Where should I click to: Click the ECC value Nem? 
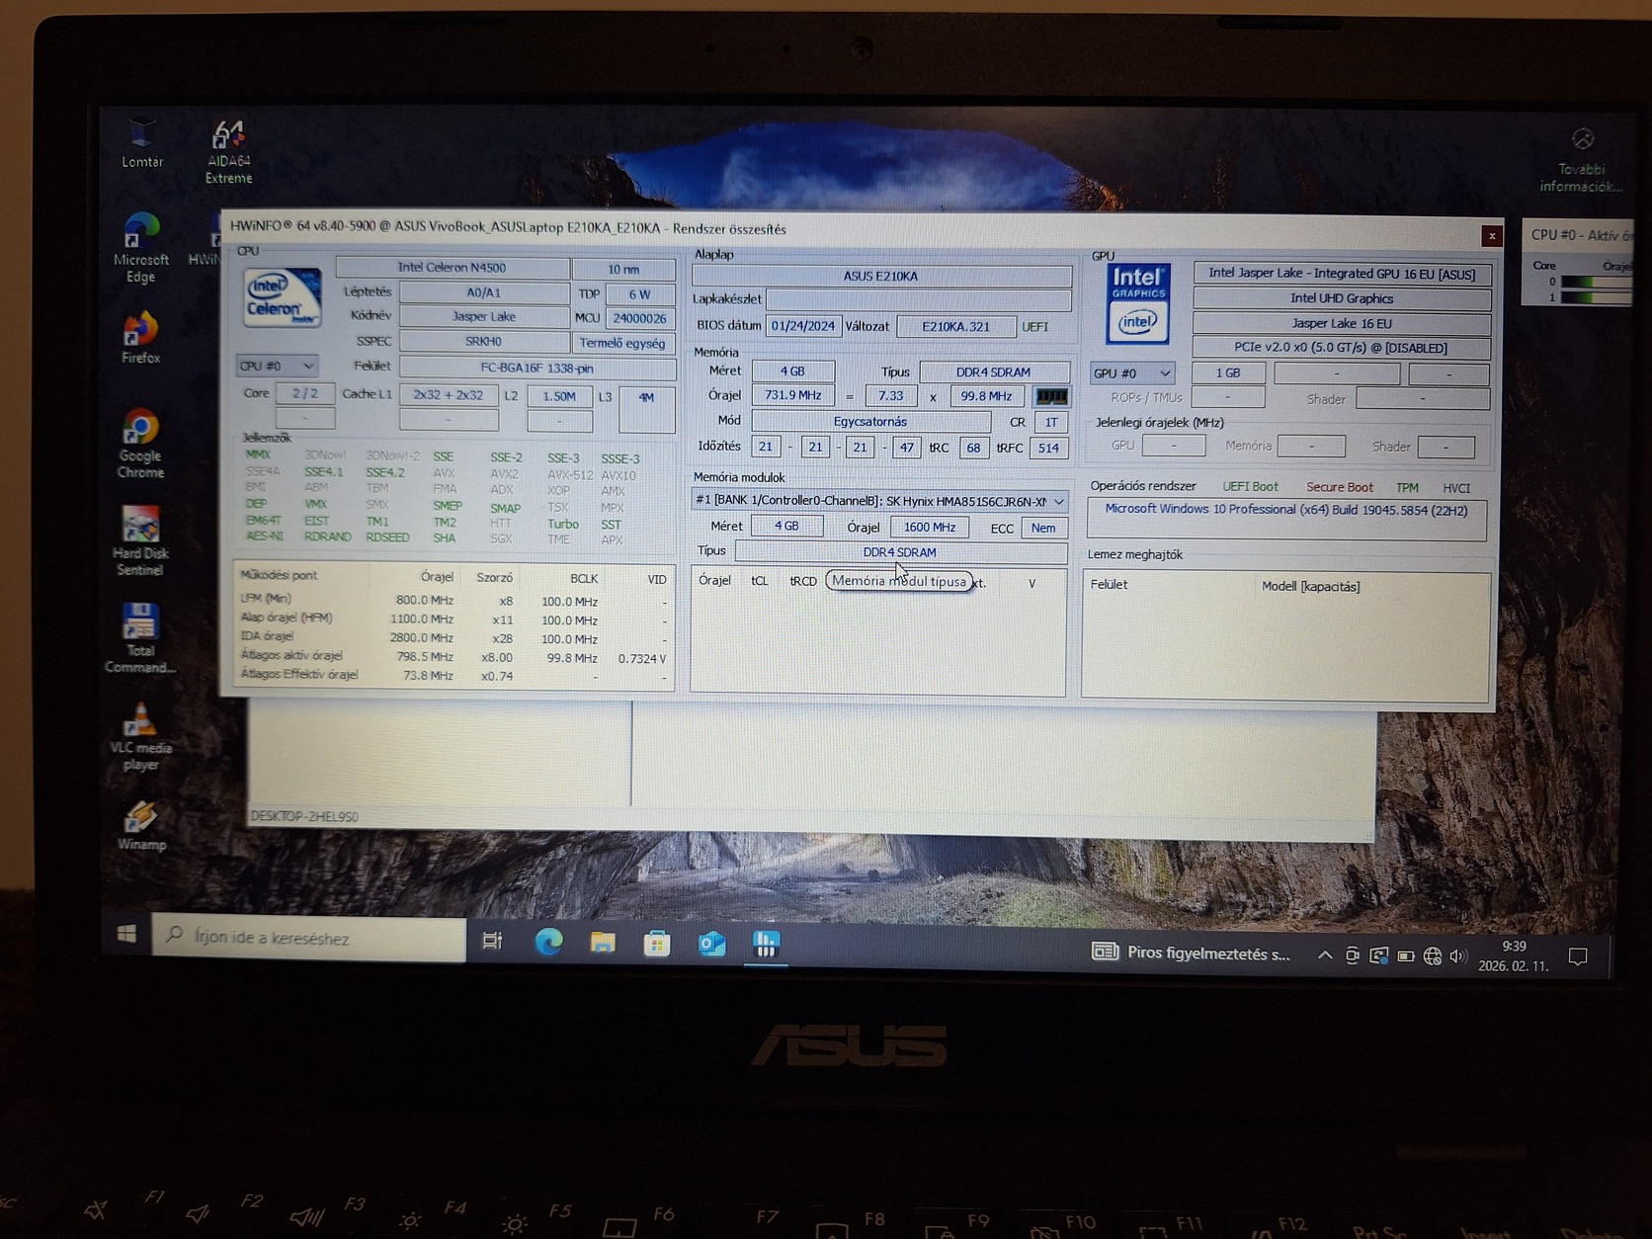(x=1042, y=528)
